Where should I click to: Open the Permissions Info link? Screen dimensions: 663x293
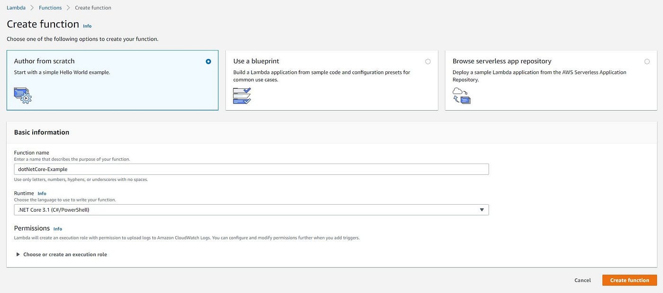[58, 229]
